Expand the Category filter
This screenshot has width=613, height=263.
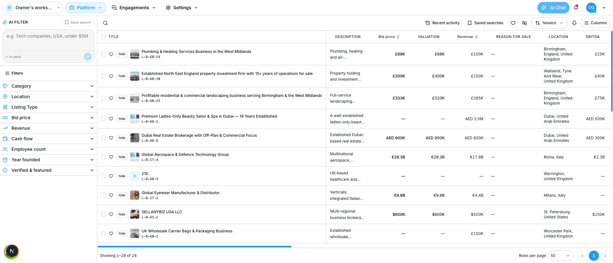(x=49, y=86)
